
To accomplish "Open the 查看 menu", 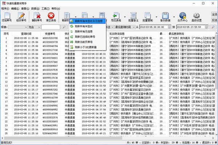I will tap(25, 9).
